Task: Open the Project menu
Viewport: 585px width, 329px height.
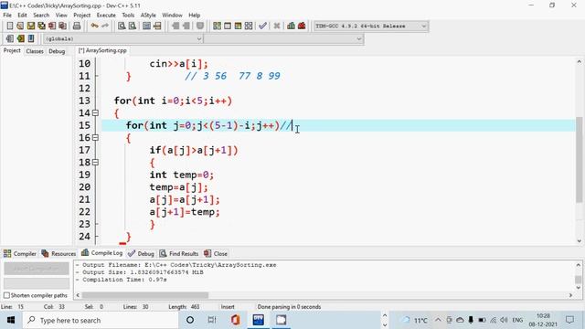Action: (x=81, y=15)
